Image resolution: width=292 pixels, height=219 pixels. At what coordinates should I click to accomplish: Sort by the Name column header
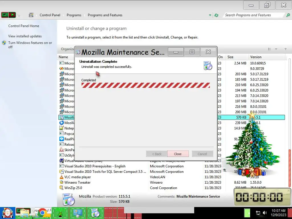click(63, 57)
